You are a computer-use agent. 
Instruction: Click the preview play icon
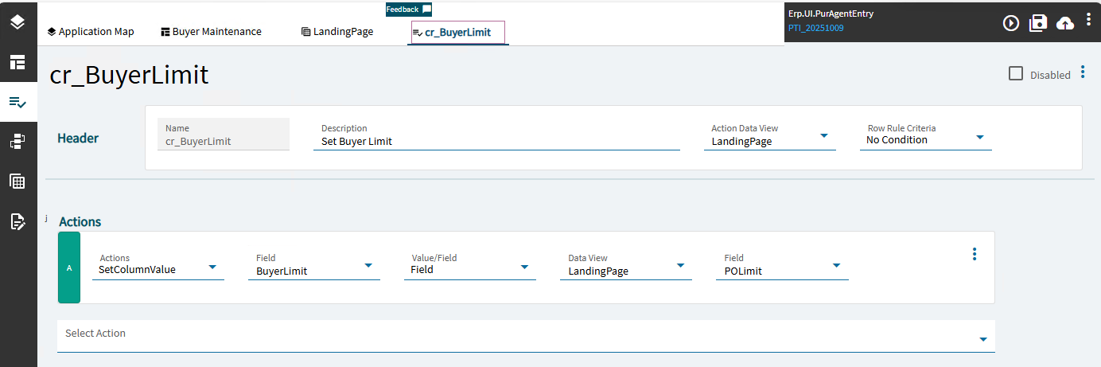coord(1011,23)
